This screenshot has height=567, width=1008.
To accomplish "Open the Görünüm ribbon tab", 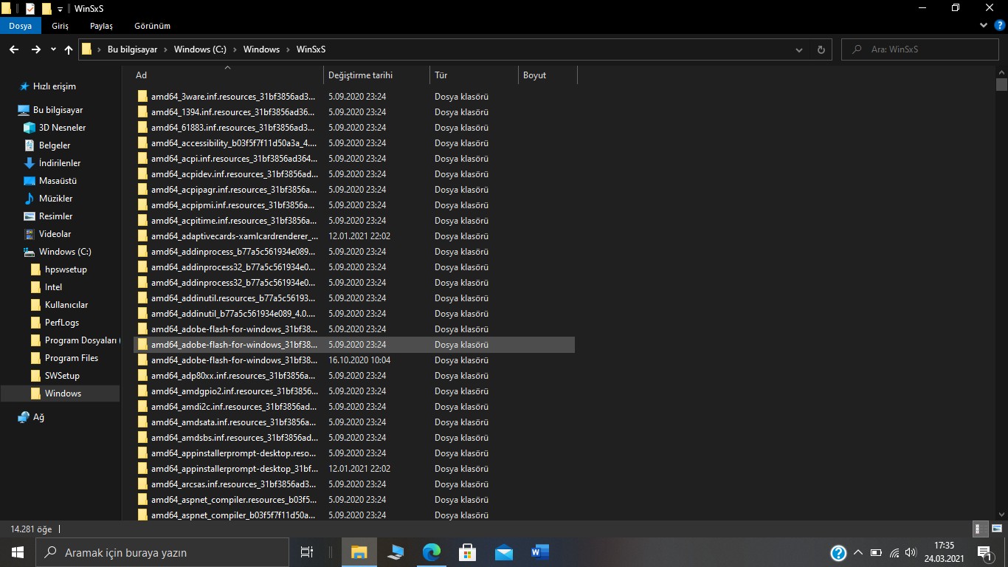I will (x=153, y=26).
